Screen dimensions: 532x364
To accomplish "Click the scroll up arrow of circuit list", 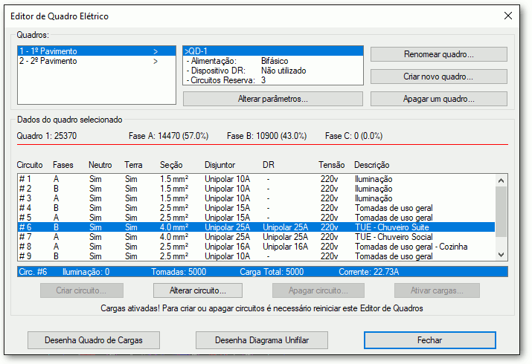I will coord(501,181).
